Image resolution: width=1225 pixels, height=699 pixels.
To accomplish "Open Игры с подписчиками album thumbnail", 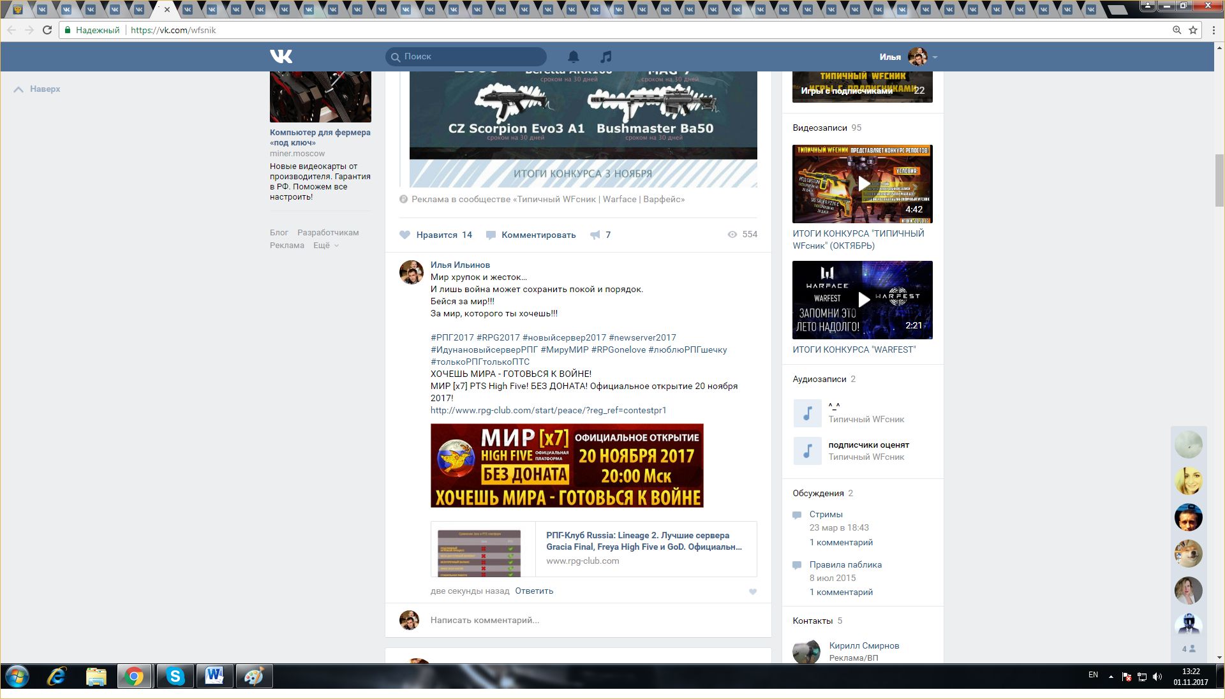I will tap(863, 87).
